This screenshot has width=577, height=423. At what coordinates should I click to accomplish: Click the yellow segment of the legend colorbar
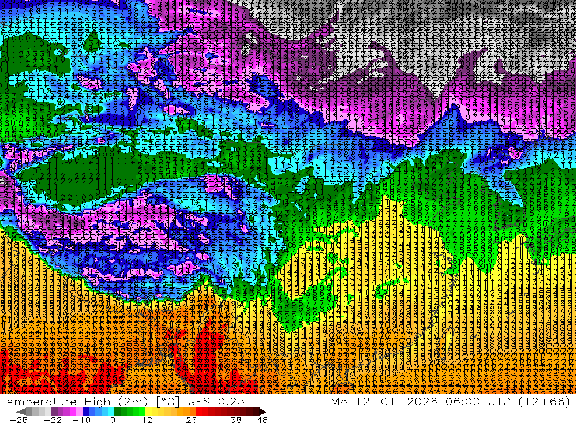point(148,411)
